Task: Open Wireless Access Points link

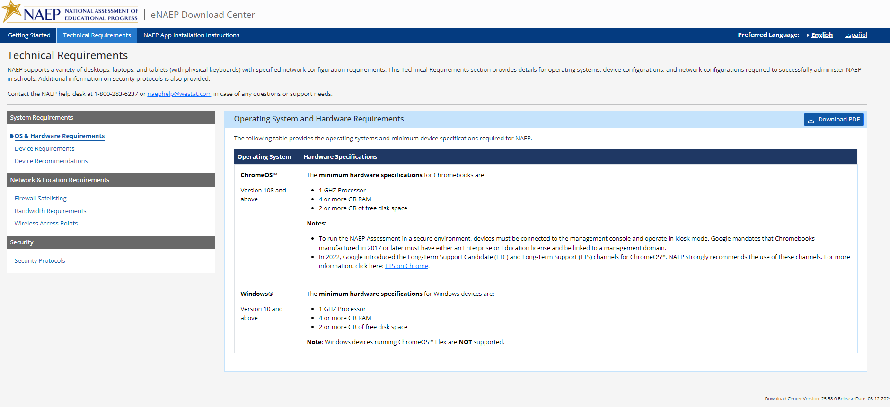Action: 46,224
